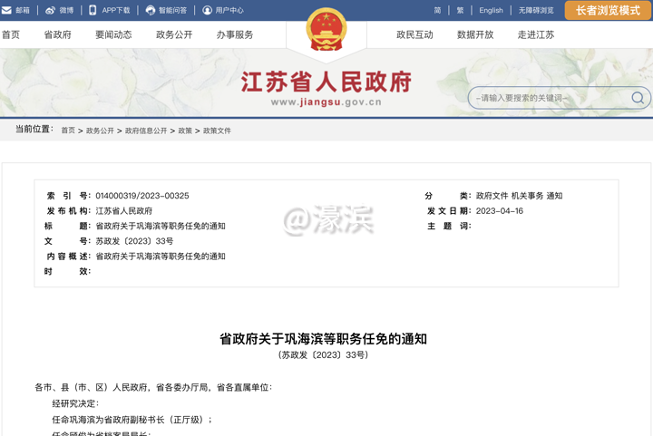
Task: Click the national emblem logo
Action: click(x=326, y=31)
